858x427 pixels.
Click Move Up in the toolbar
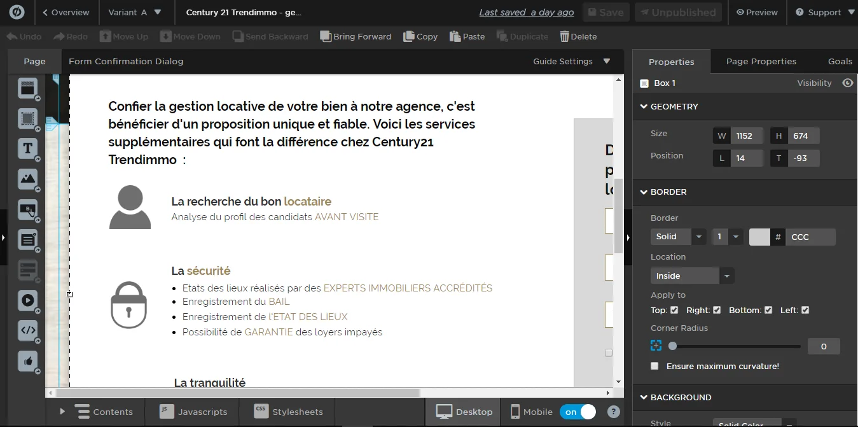point(123,36)
